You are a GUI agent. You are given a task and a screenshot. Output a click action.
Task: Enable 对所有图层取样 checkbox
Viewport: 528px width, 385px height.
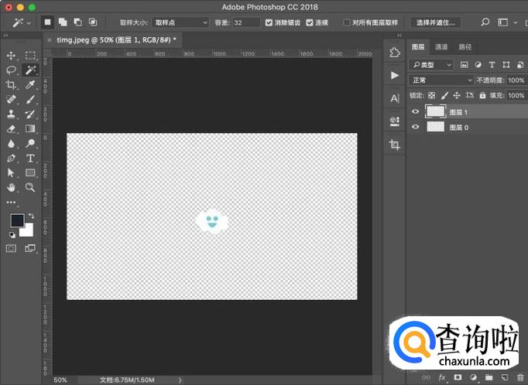(346, 23)
